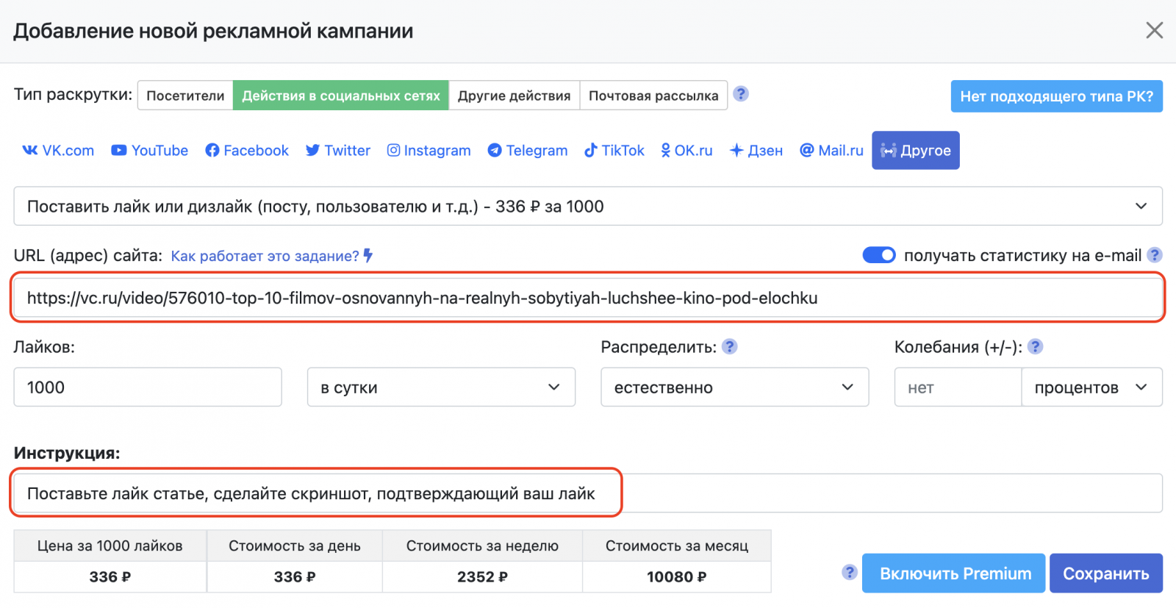Switch to Посетители promotion type tab
The width and height of the screenshot is (1176, 608).
185,96
